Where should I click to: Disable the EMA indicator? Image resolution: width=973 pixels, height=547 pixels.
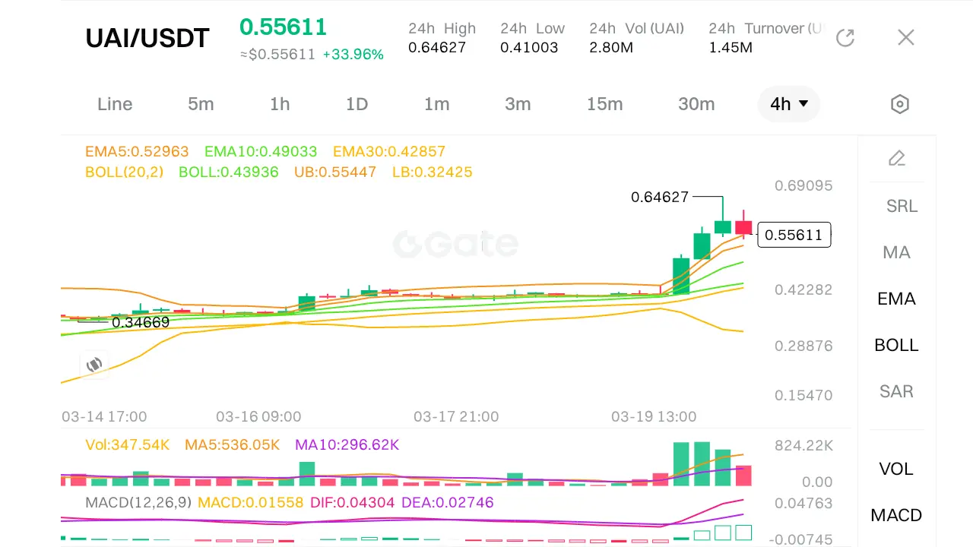[x=897, y=299]
